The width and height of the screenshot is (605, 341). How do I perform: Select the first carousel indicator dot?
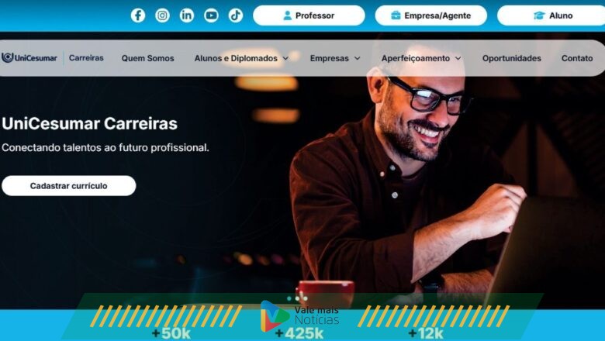[x=289, y=298]
